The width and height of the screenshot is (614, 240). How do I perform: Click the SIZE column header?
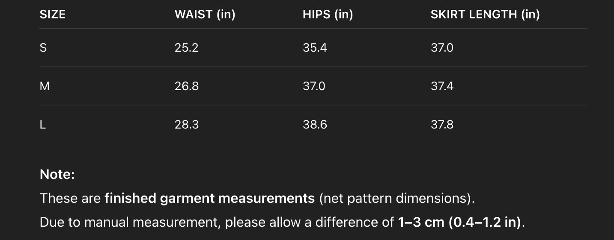point(53,15)
